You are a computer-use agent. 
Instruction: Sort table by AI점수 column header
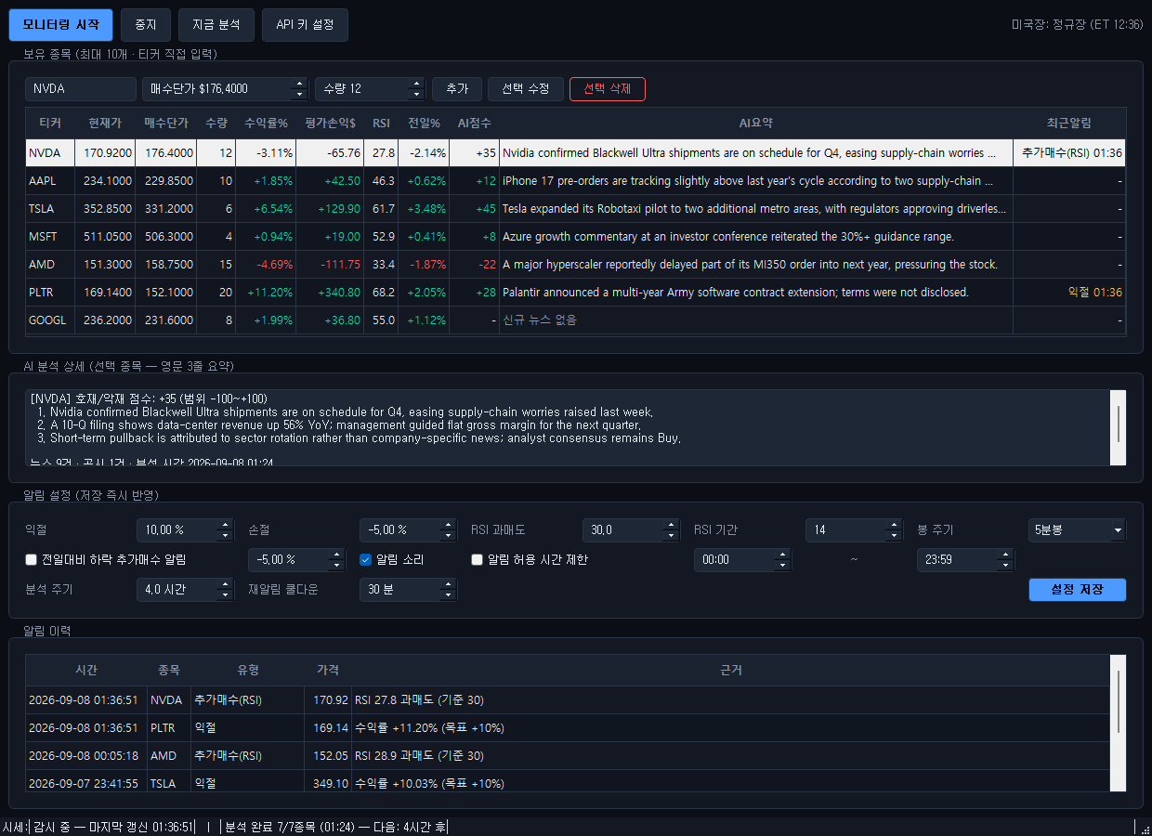coord(474,123)
